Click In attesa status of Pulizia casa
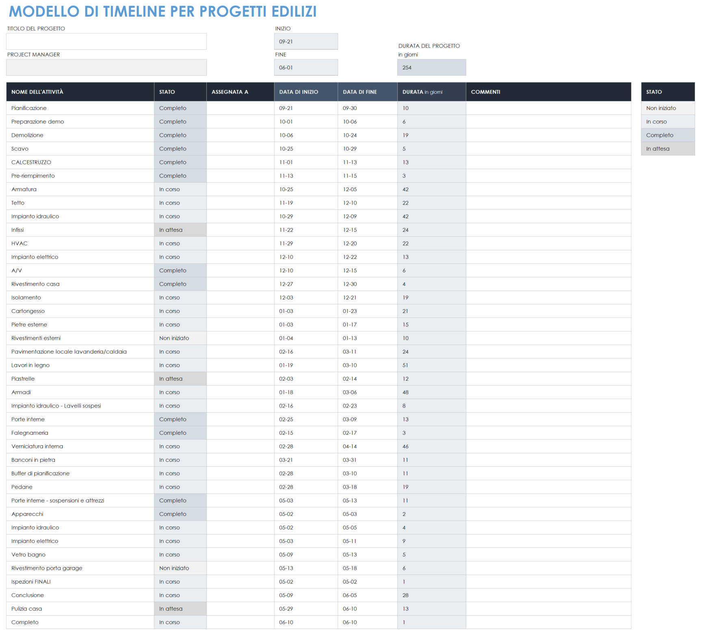The width and height of the screenshot is (702, 640). pos(180,608)
